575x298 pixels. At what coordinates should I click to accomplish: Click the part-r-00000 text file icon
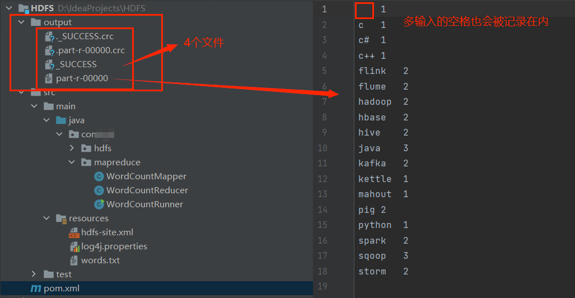pyautogui.click(x=48, y=78)
